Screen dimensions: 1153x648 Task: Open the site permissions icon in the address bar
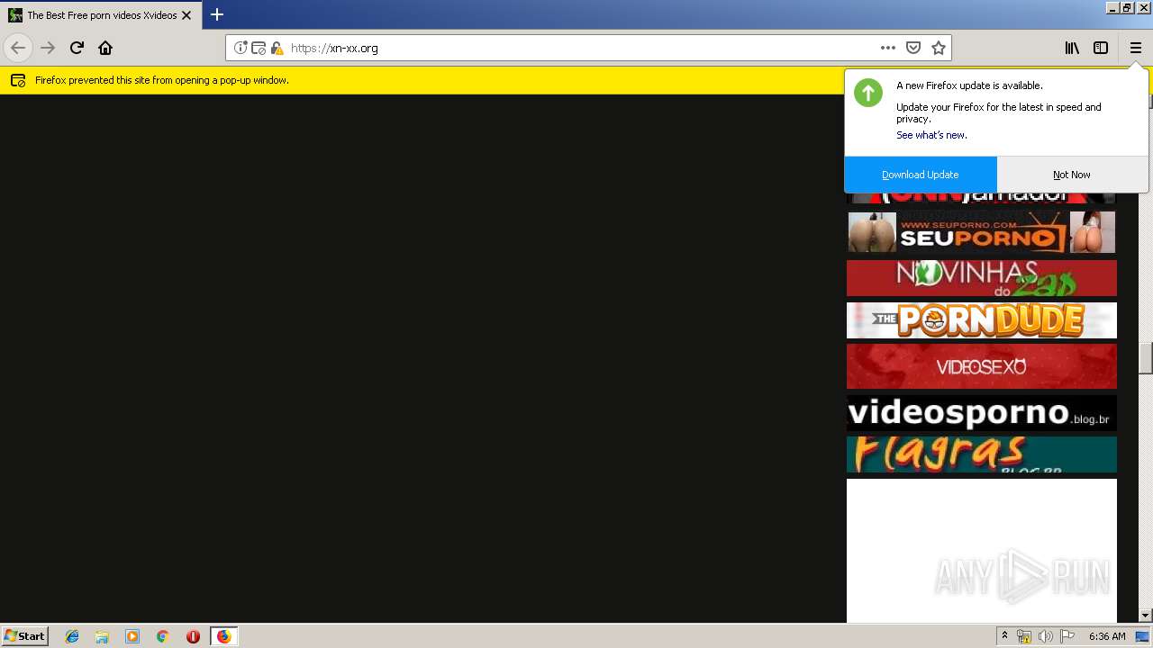point(259,48)
